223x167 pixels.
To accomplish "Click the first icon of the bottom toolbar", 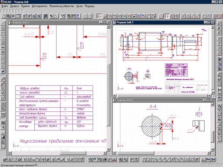I will pyautogui.click(x=5, y=160).
